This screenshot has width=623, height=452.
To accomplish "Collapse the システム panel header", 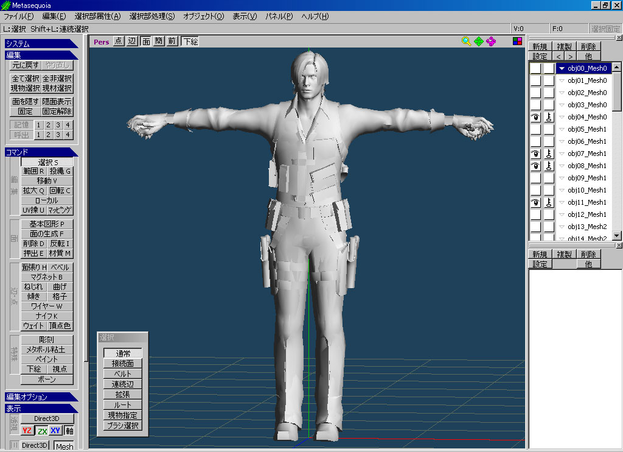I will pos(41,43).
